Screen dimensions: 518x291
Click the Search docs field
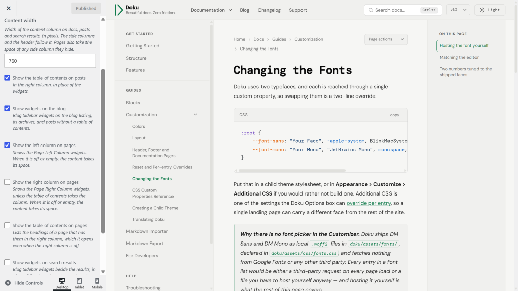coord(403,10)
